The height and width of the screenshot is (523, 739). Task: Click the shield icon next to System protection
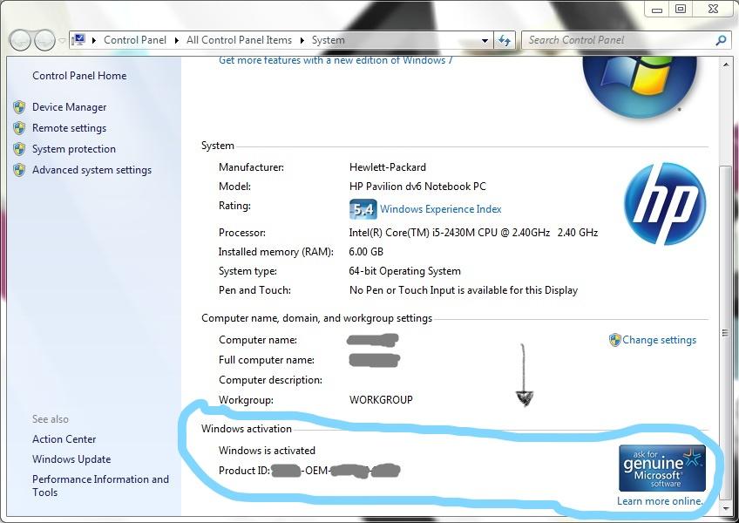[x=19, y=149]
